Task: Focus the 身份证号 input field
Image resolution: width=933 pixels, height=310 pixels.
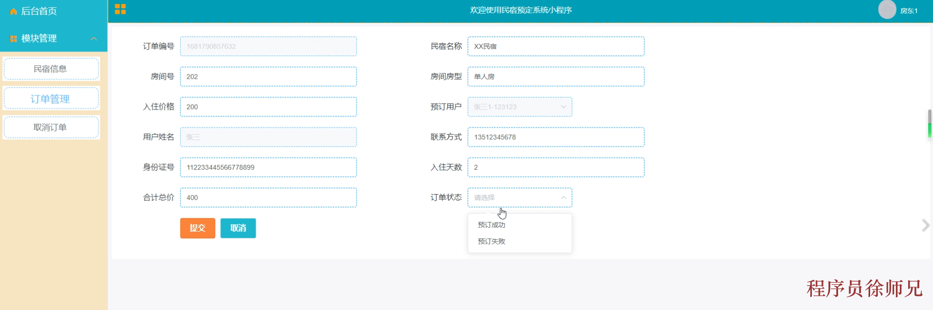Action: (268, 167)
